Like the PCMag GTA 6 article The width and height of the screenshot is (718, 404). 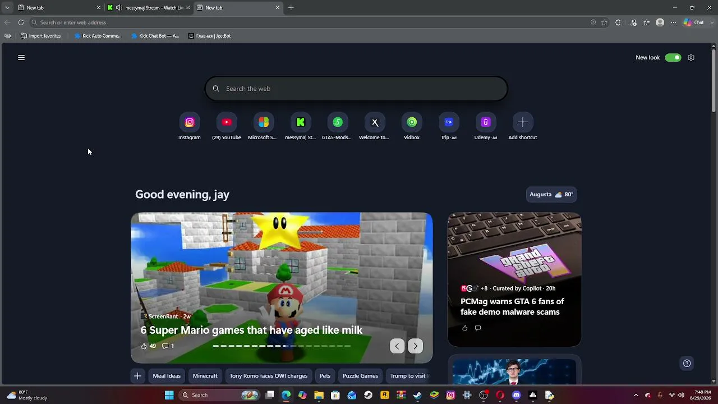(464, 328)
